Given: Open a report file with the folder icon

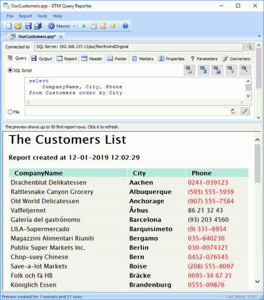Looking at the screenshot, I should point(18,26).
